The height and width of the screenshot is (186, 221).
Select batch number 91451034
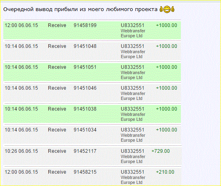tap(85, 130)
